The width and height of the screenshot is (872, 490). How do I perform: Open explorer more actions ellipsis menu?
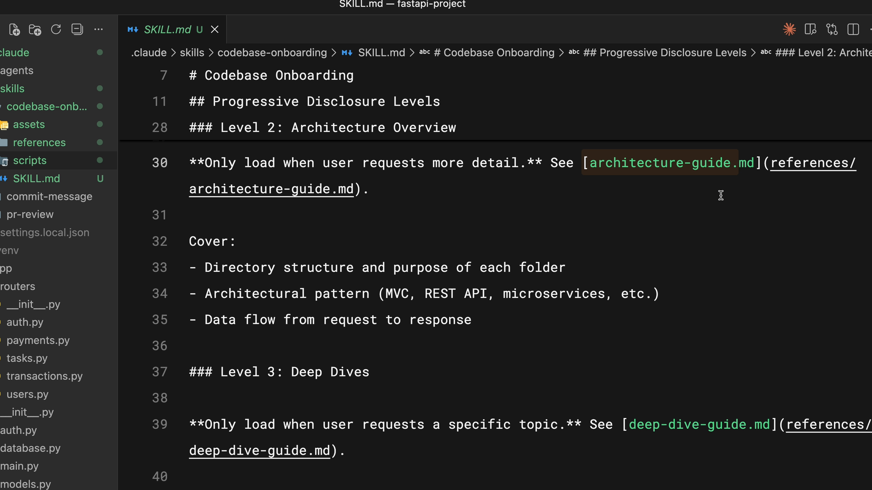(99, 30)
